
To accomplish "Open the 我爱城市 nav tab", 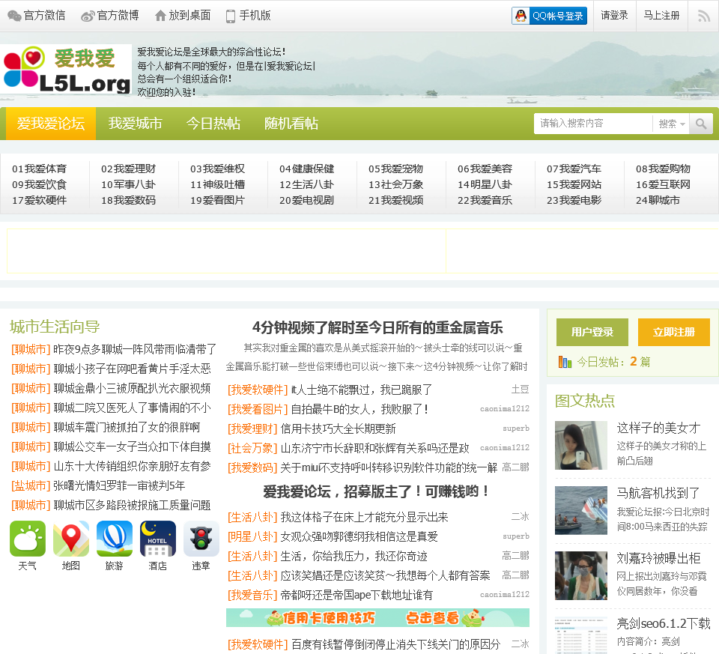I will pyautogui.click(x=136, y=124).
